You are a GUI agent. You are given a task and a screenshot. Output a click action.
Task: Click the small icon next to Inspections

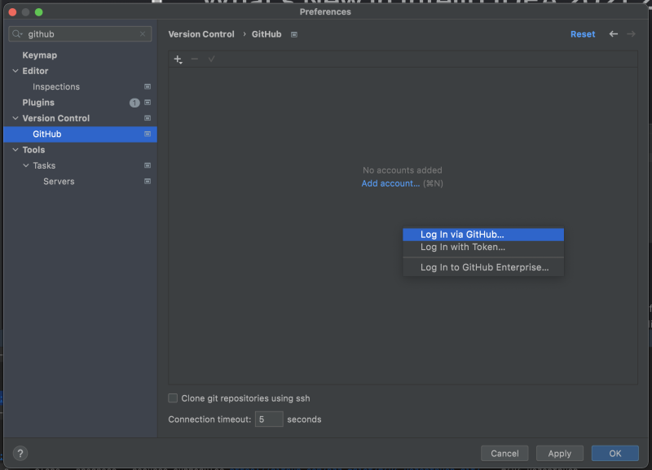pos(148,86)
